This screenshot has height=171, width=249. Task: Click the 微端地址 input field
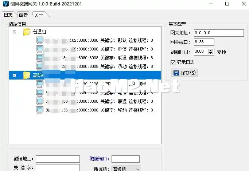tap(58, 159)
